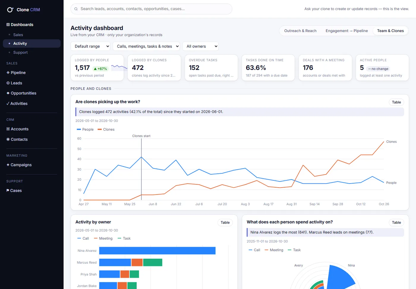Click the Campaigns star icon

click(x=8, y=165)
